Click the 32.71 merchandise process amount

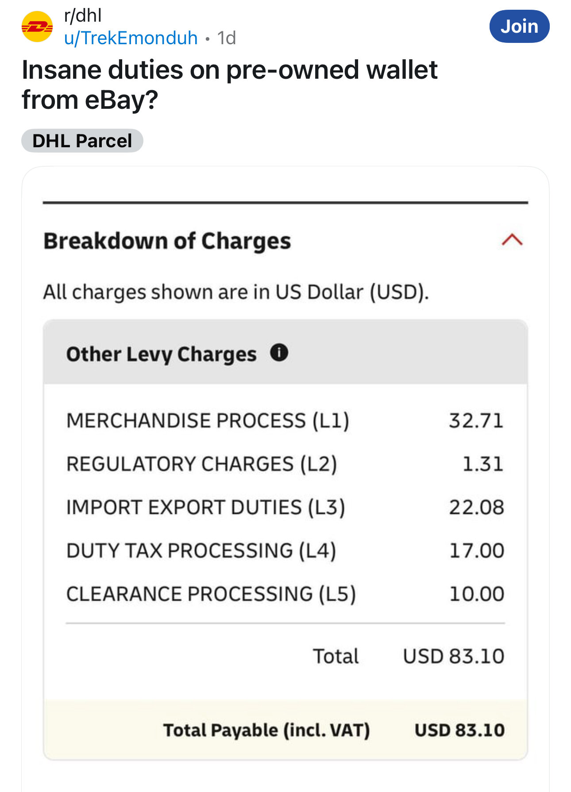tap(476, 421)
